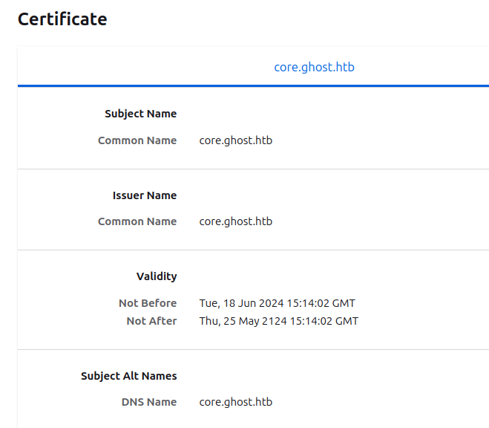The width and height of the screenshot is (489, 428).
Task: Click the divider line above Issuer Name
Action: 253,169
